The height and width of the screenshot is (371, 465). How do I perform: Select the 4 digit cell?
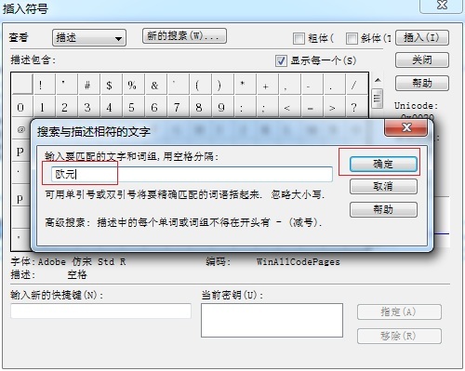(111, 106)
